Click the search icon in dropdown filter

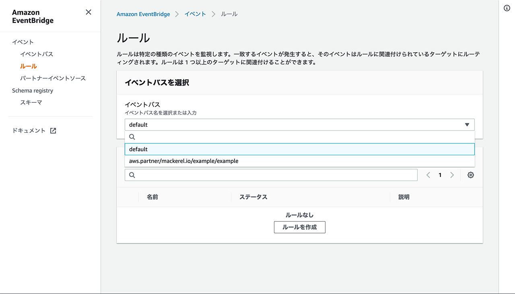coord(132,137)
